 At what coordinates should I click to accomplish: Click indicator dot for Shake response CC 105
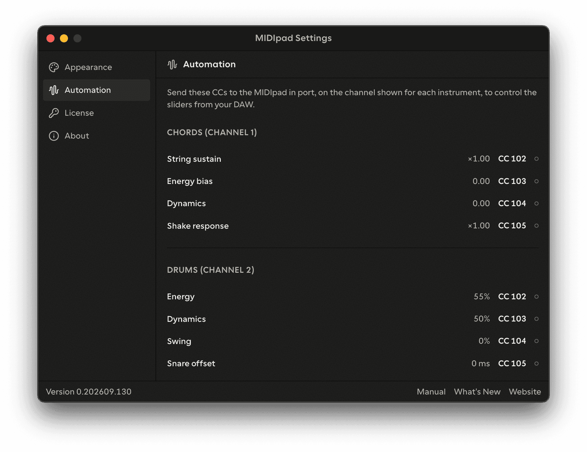(x=537, y=226)
